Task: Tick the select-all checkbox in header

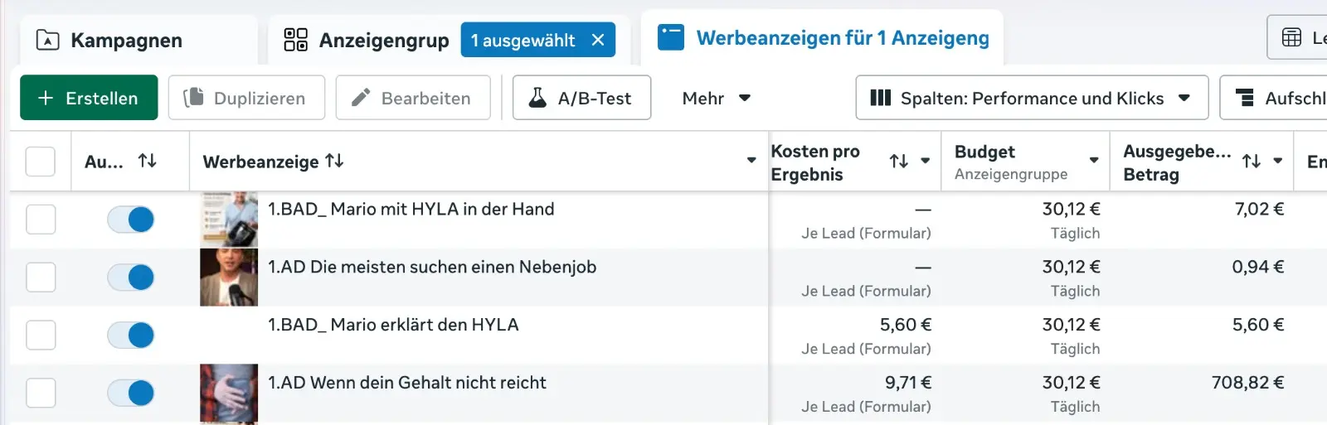Action: click(x=41, y=162)
